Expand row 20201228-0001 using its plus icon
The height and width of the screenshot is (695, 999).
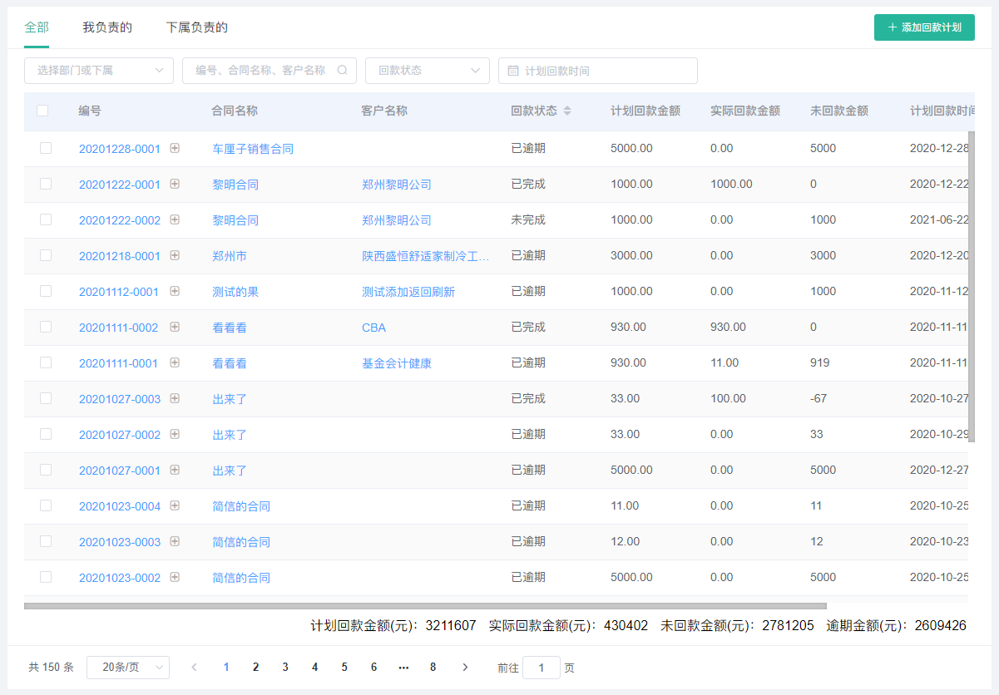pyautogui.click(x=175, y=148)
